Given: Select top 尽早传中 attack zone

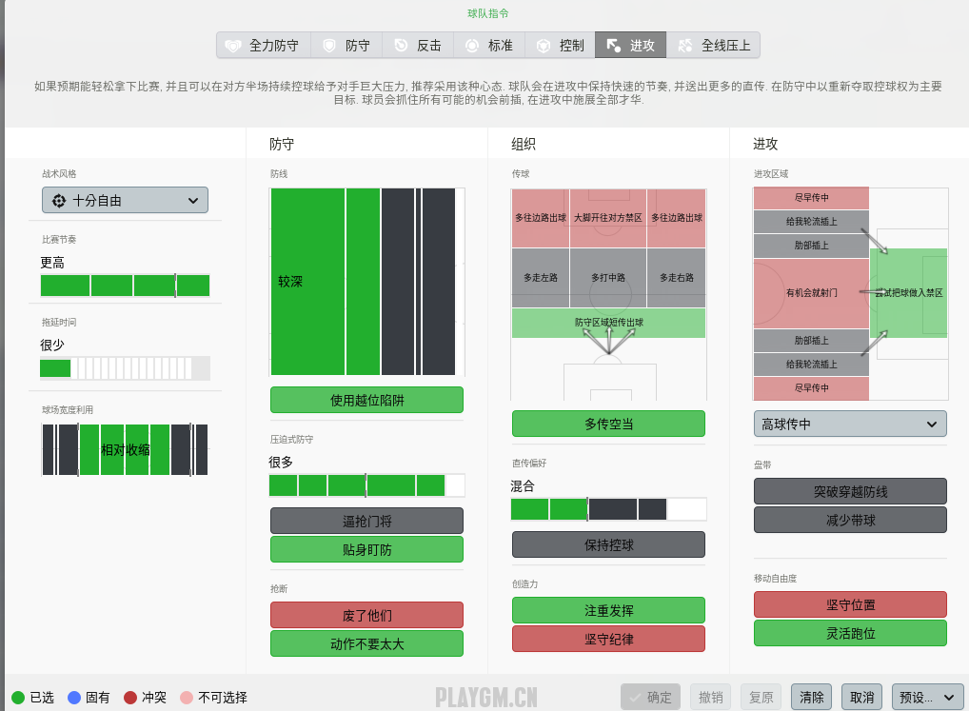Looking at the screenshot, I should click(811, 198).
